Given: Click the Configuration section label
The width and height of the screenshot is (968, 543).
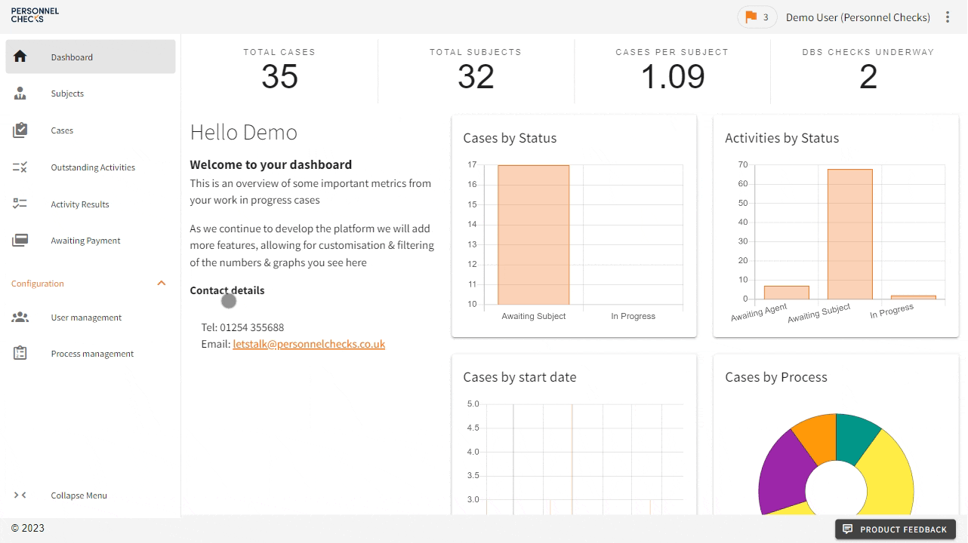Looking at the screenshot, I should pos(38,284).
